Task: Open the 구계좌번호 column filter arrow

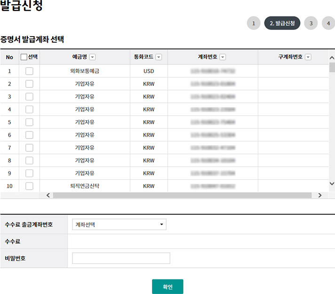Action: click(x=308, y=57)
